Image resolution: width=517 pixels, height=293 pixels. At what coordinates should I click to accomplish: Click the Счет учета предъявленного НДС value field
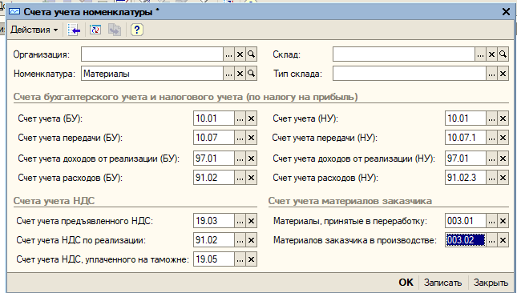(x=214, y=221)
